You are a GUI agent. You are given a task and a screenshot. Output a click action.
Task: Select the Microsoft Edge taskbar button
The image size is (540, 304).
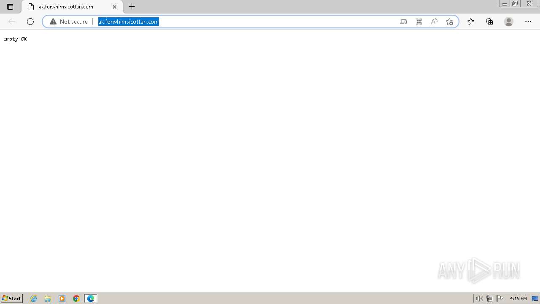click(91, 299)
